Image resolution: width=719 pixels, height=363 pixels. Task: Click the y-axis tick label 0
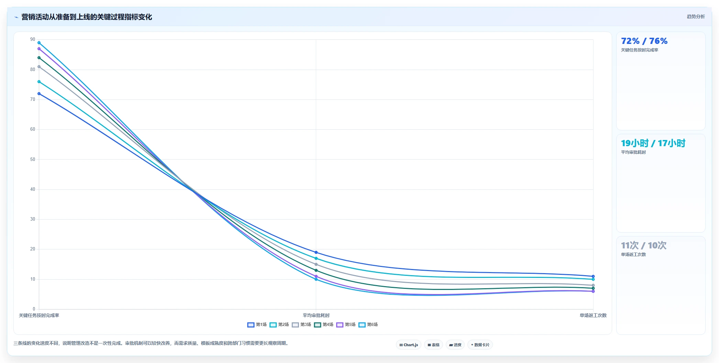pos(34,309)
